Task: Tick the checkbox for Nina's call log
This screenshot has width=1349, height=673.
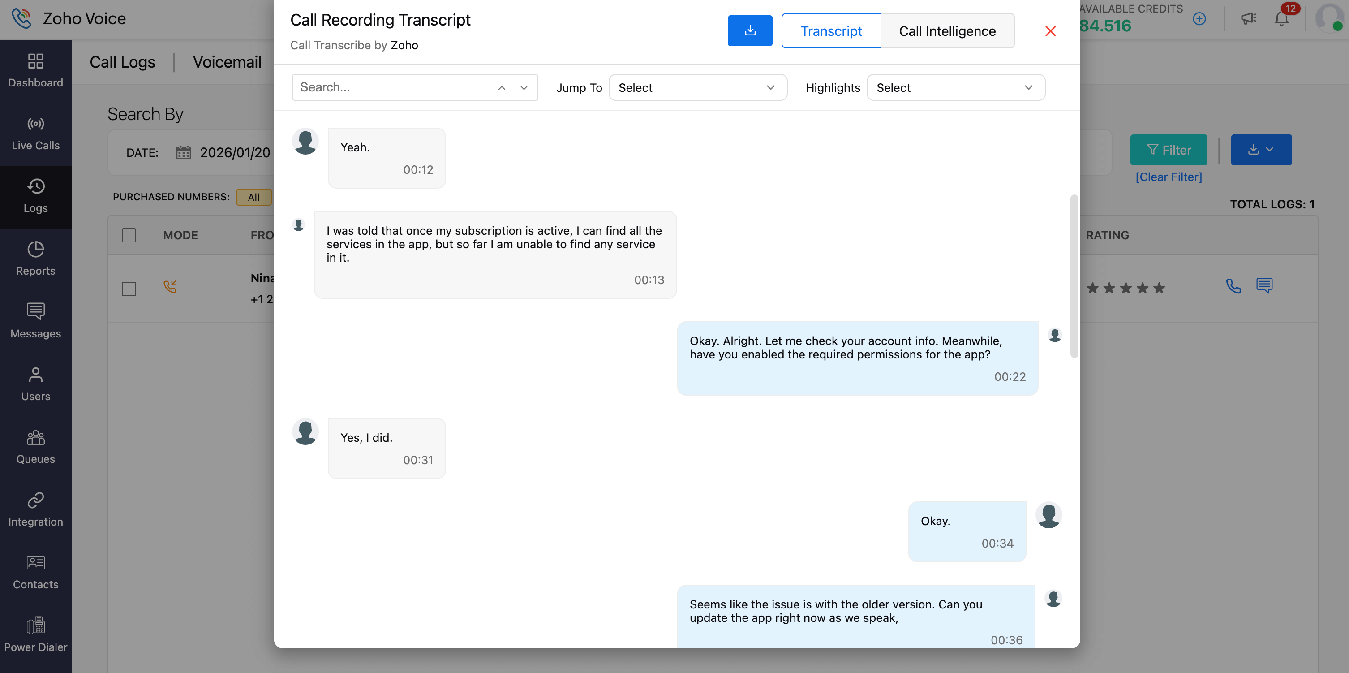Action: click(129, 289)
